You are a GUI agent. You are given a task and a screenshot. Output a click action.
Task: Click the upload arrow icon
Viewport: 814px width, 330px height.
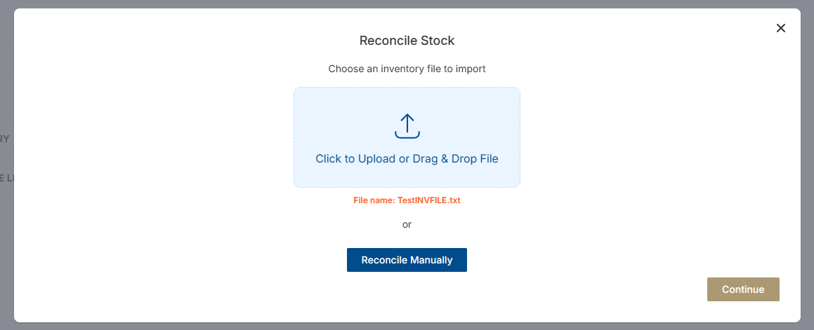407,126
